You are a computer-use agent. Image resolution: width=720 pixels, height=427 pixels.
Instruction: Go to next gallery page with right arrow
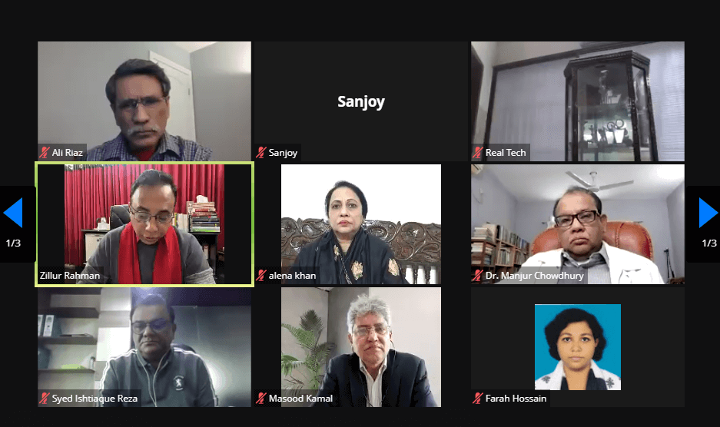point(708,213)
